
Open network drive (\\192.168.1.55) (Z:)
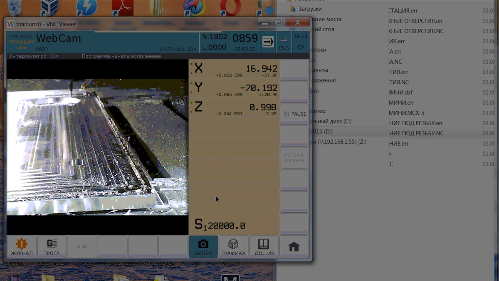(x=339, y=142)
